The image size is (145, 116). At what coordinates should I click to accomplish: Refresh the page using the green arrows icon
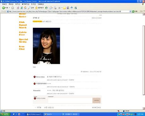[22, 8]
